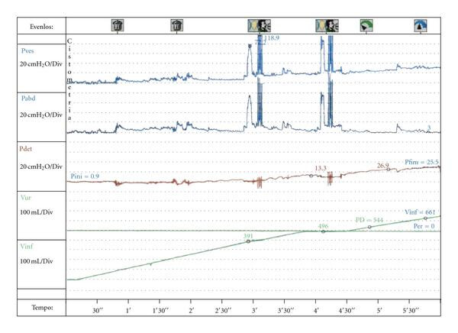Select the Vinf channel label in the left column
This screenshot has width=458, height=333.
(27, 246)
